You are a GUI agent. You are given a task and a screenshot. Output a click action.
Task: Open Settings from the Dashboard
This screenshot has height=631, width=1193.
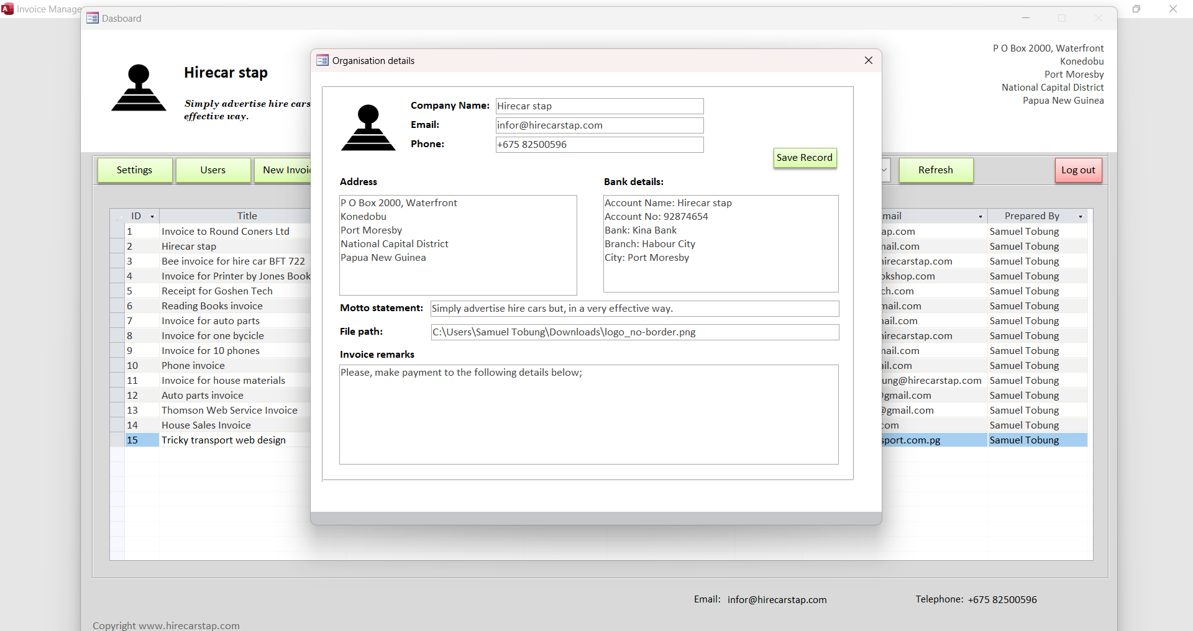(135, 170)
